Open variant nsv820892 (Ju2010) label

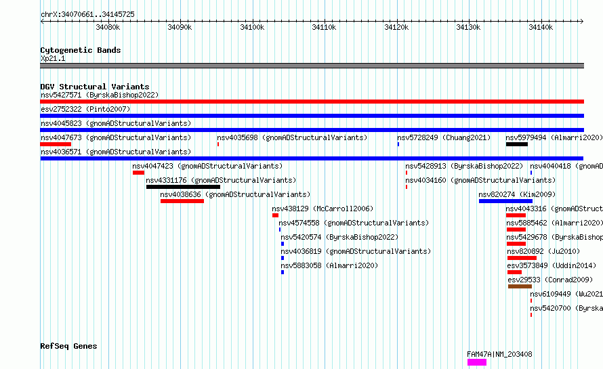(x=543, y=251)
